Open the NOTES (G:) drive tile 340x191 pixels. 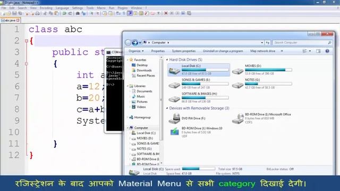click(x=262, y=84)
